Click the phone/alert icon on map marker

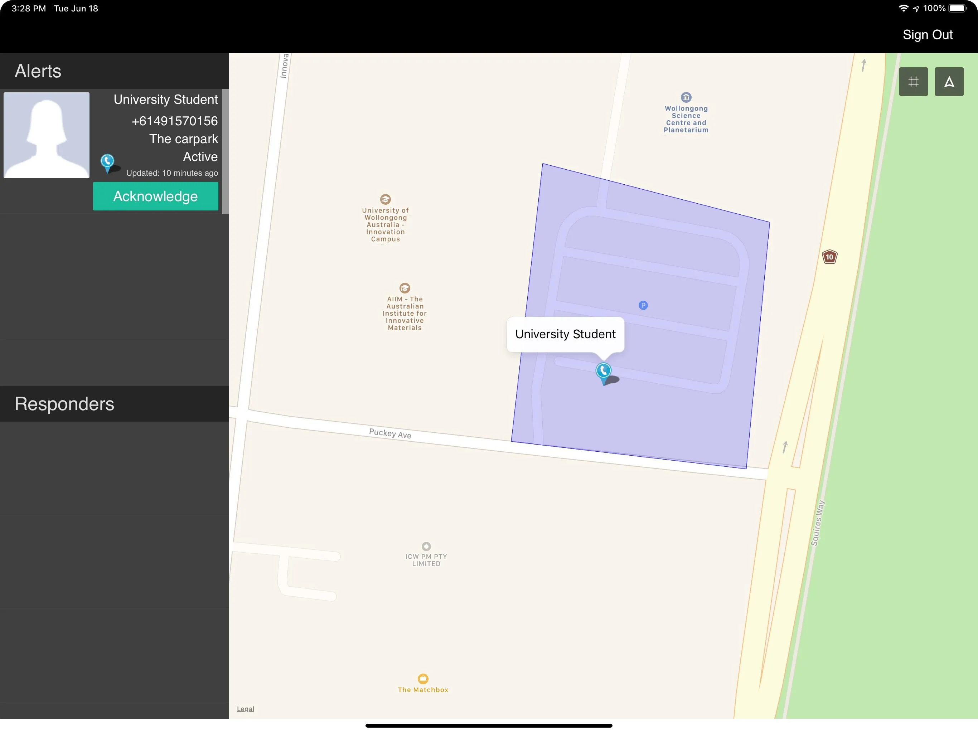[604, 370]
